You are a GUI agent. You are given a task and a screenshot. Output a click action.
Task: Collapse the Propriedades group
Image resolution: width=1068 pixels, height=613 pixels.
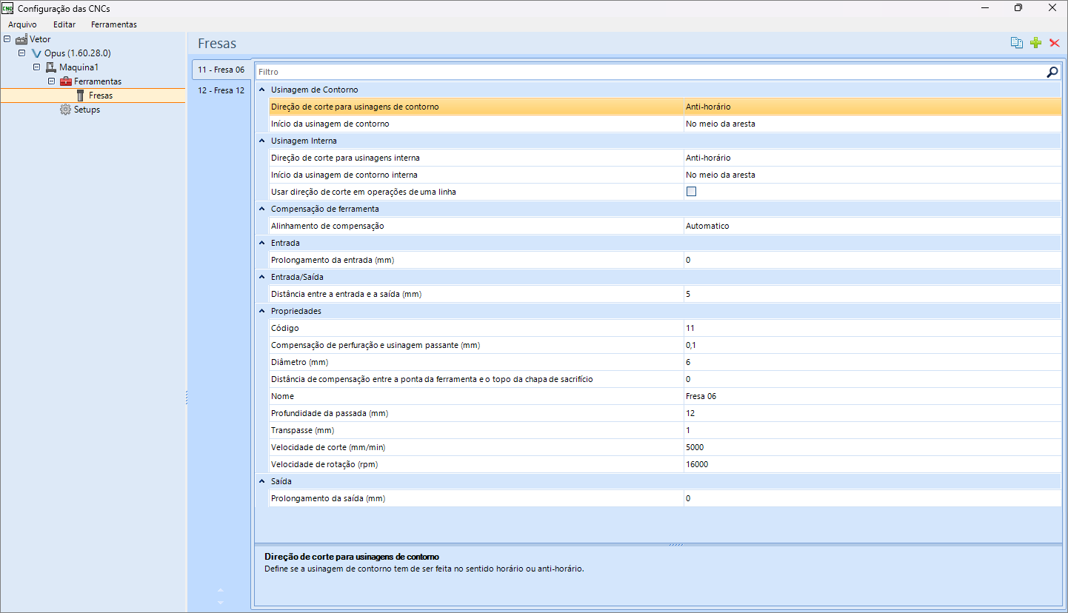pos(261,311)
